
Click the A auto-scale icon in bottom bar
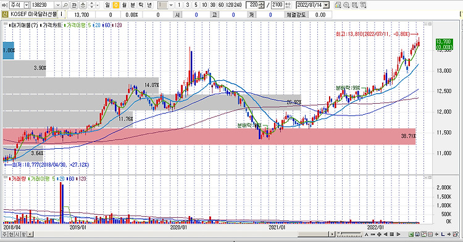point(367,235)
